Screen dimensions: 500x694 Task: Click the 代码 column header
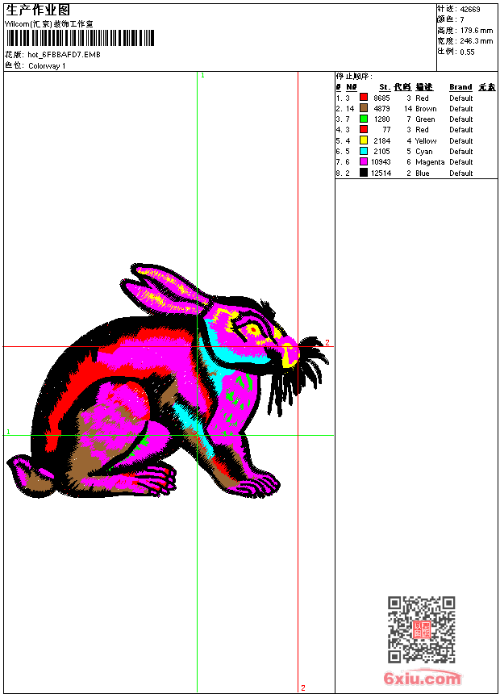tap(402, 87)
